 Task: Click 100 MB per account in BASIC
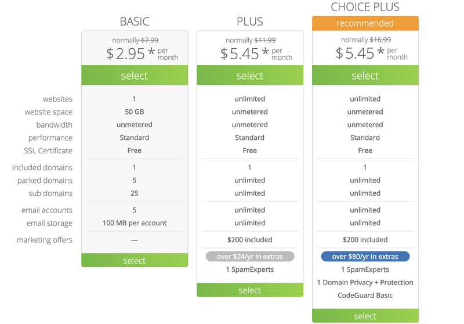(x=135, y=223)
